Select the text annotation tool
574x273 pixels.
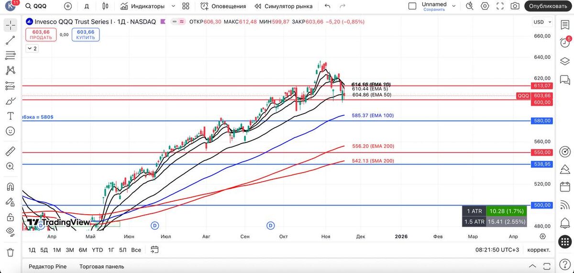tap(10, 116)
